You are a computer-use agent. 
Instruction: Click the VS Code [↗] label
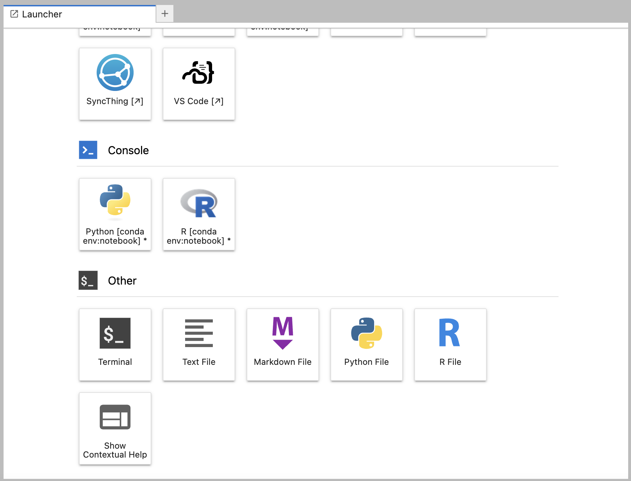tap(199, 101)
